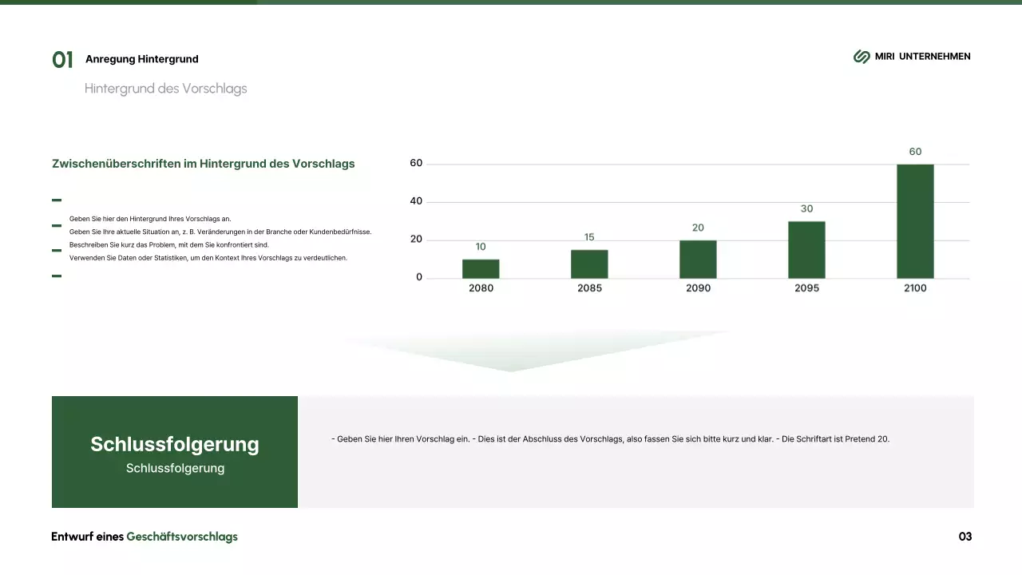The image size is (1022, 575).
Task: Click the MIRI logo icon
Action: [x=862, y=57]
